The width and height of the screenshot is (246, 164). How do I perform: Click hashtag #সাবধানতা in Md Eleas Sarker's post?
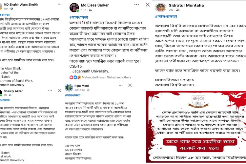79,17
